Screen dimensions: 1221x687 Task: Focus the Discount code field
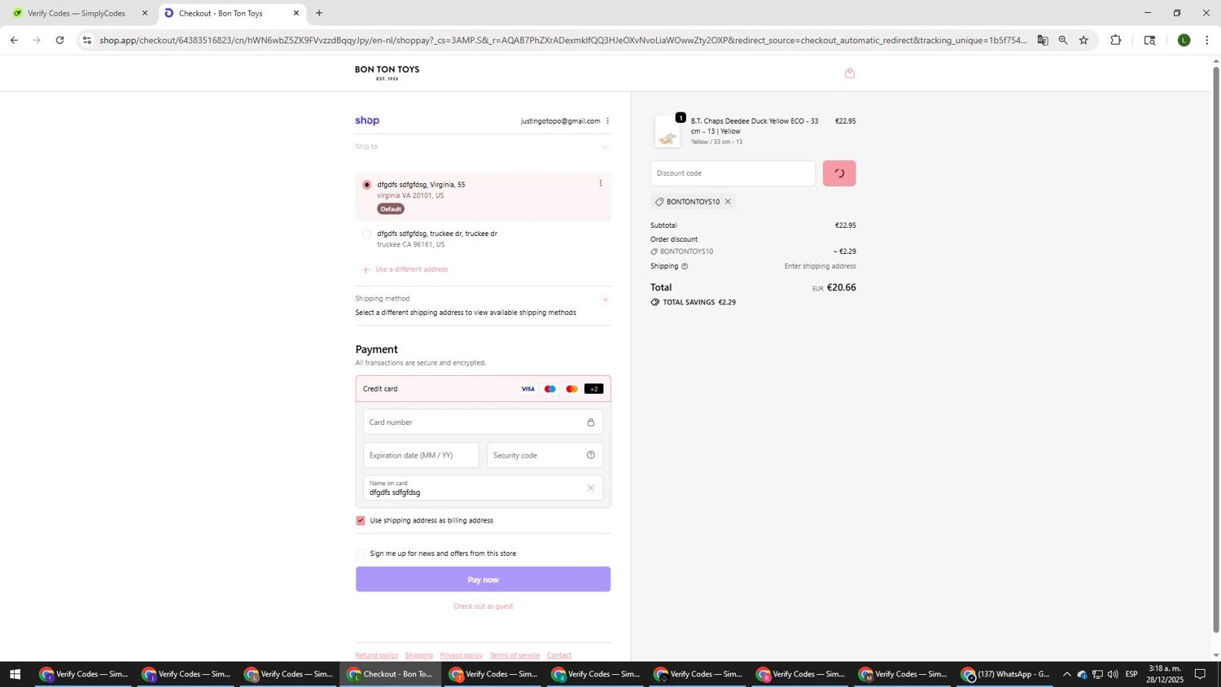coord(733,173)
